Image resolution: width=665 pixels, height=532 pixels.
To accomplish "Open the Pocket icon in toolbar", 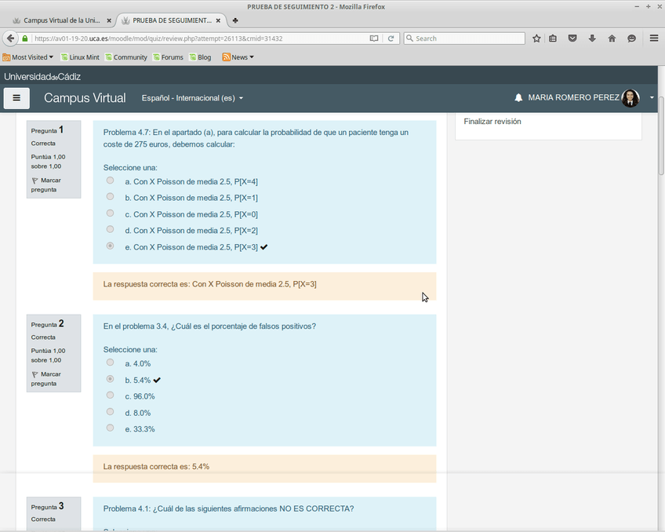I will (x=573, y=38).
